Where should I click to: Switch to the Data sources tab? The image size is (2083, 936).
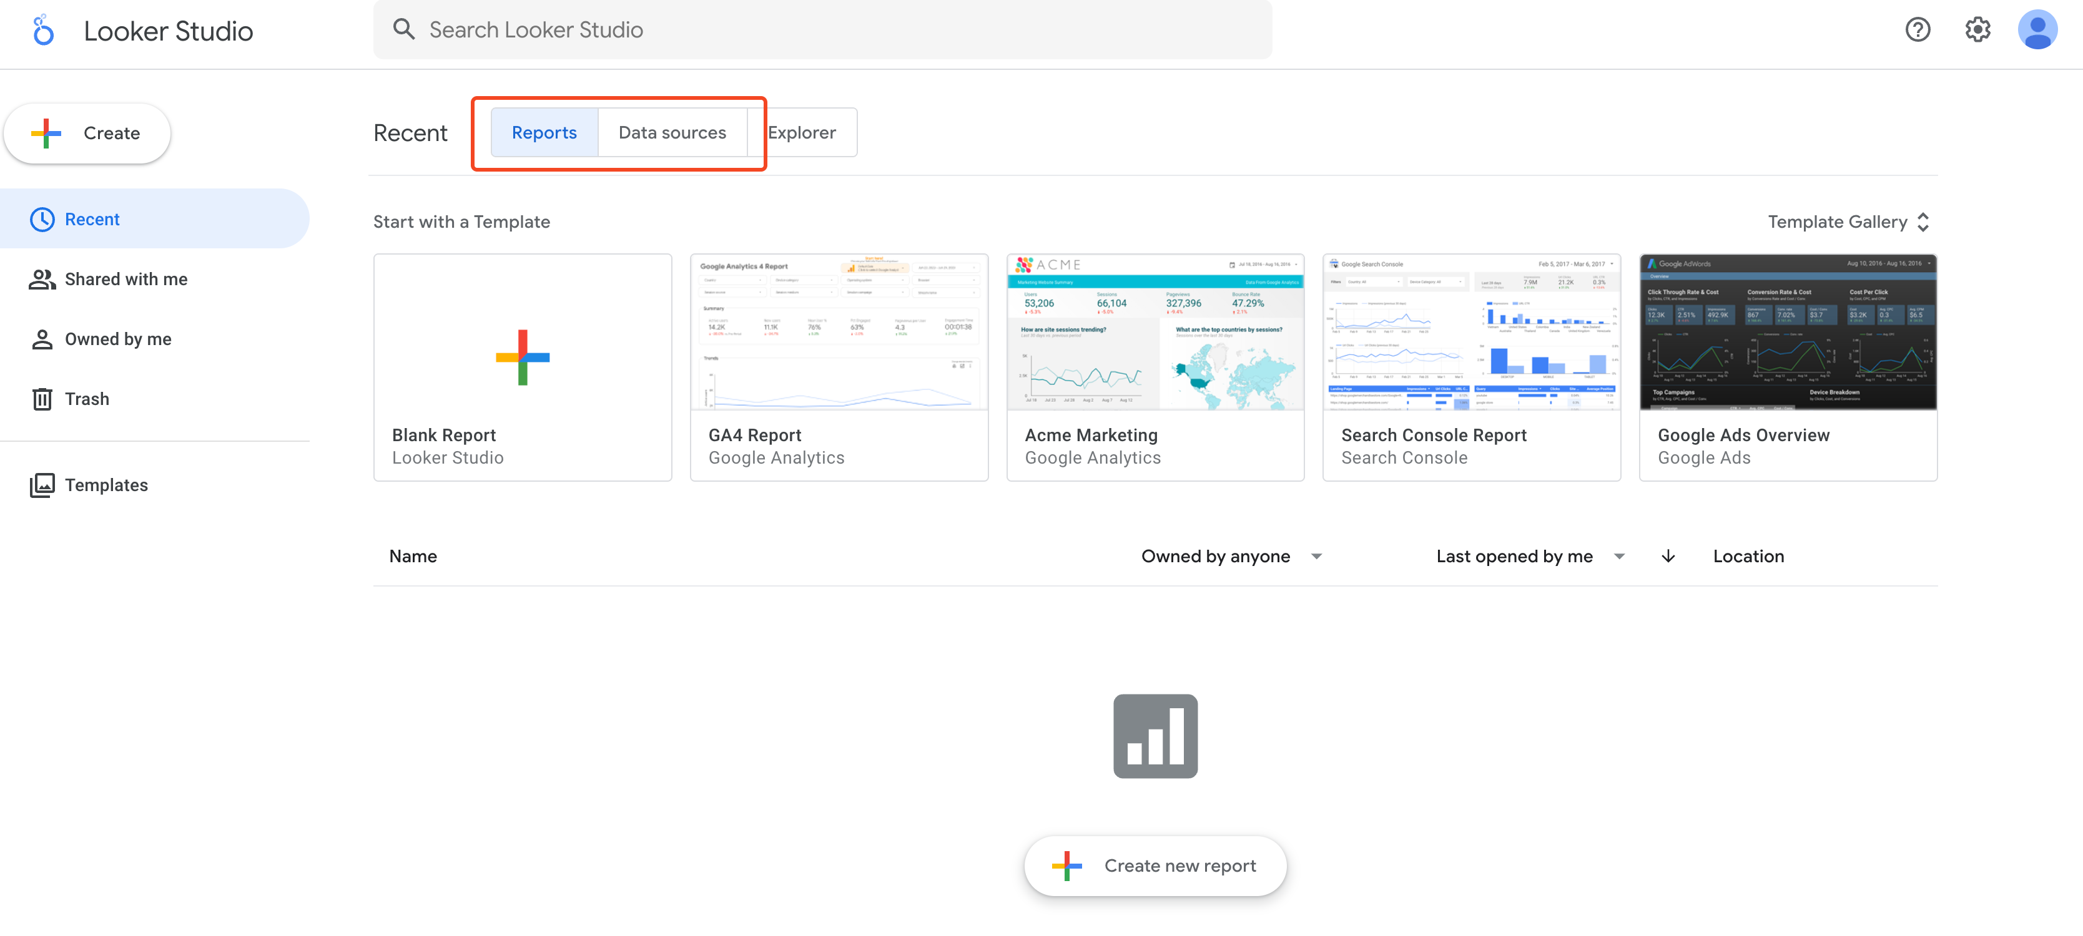pos(672,132)
